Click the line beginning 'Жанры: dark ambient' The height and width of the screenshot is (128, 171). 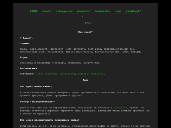pyautogui.click(x=78, y=49)
